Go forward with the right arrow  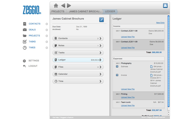pos(69,6)
